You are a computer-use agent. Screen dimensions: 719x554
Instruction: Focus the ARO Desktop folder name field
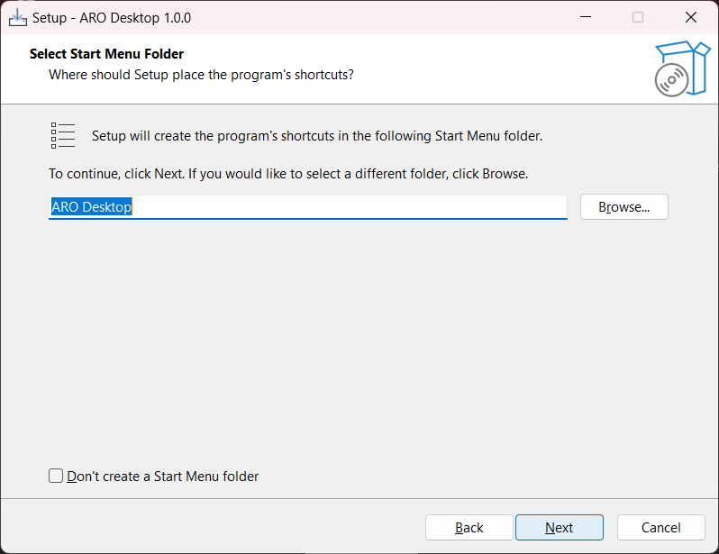307,207
